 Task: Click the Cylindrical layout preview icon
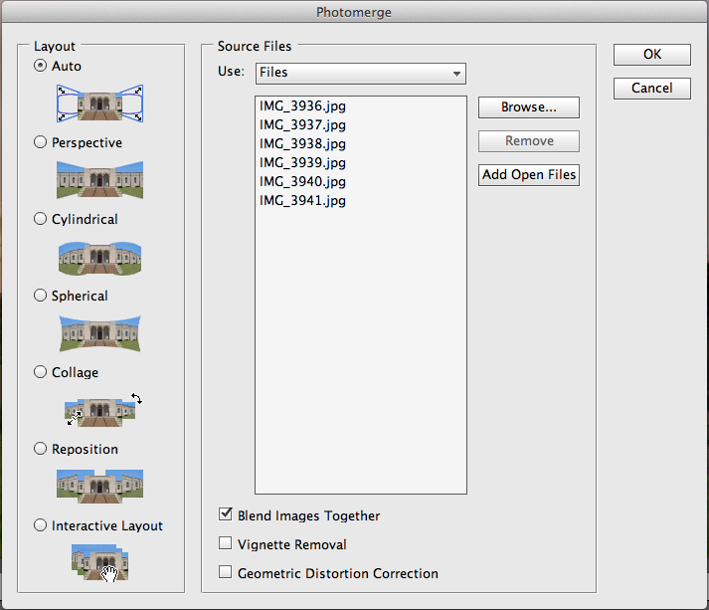[x=99, y=258]
